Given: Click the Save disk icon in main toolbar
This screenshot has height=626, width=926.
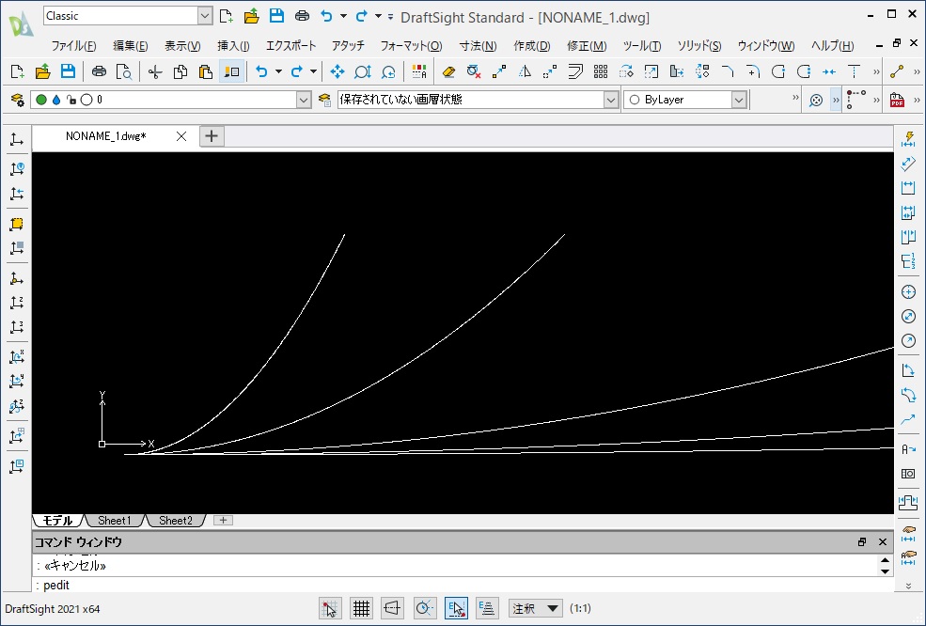Looking at the screenshot, I should 68,72.
